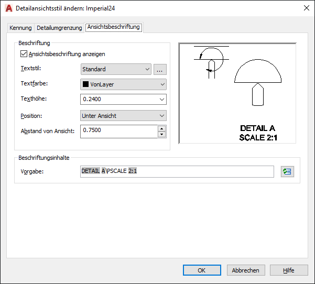The image size is (315, 284).
Task: Open the Position Unter Ansicht dropdown
Action: (123, 116)
